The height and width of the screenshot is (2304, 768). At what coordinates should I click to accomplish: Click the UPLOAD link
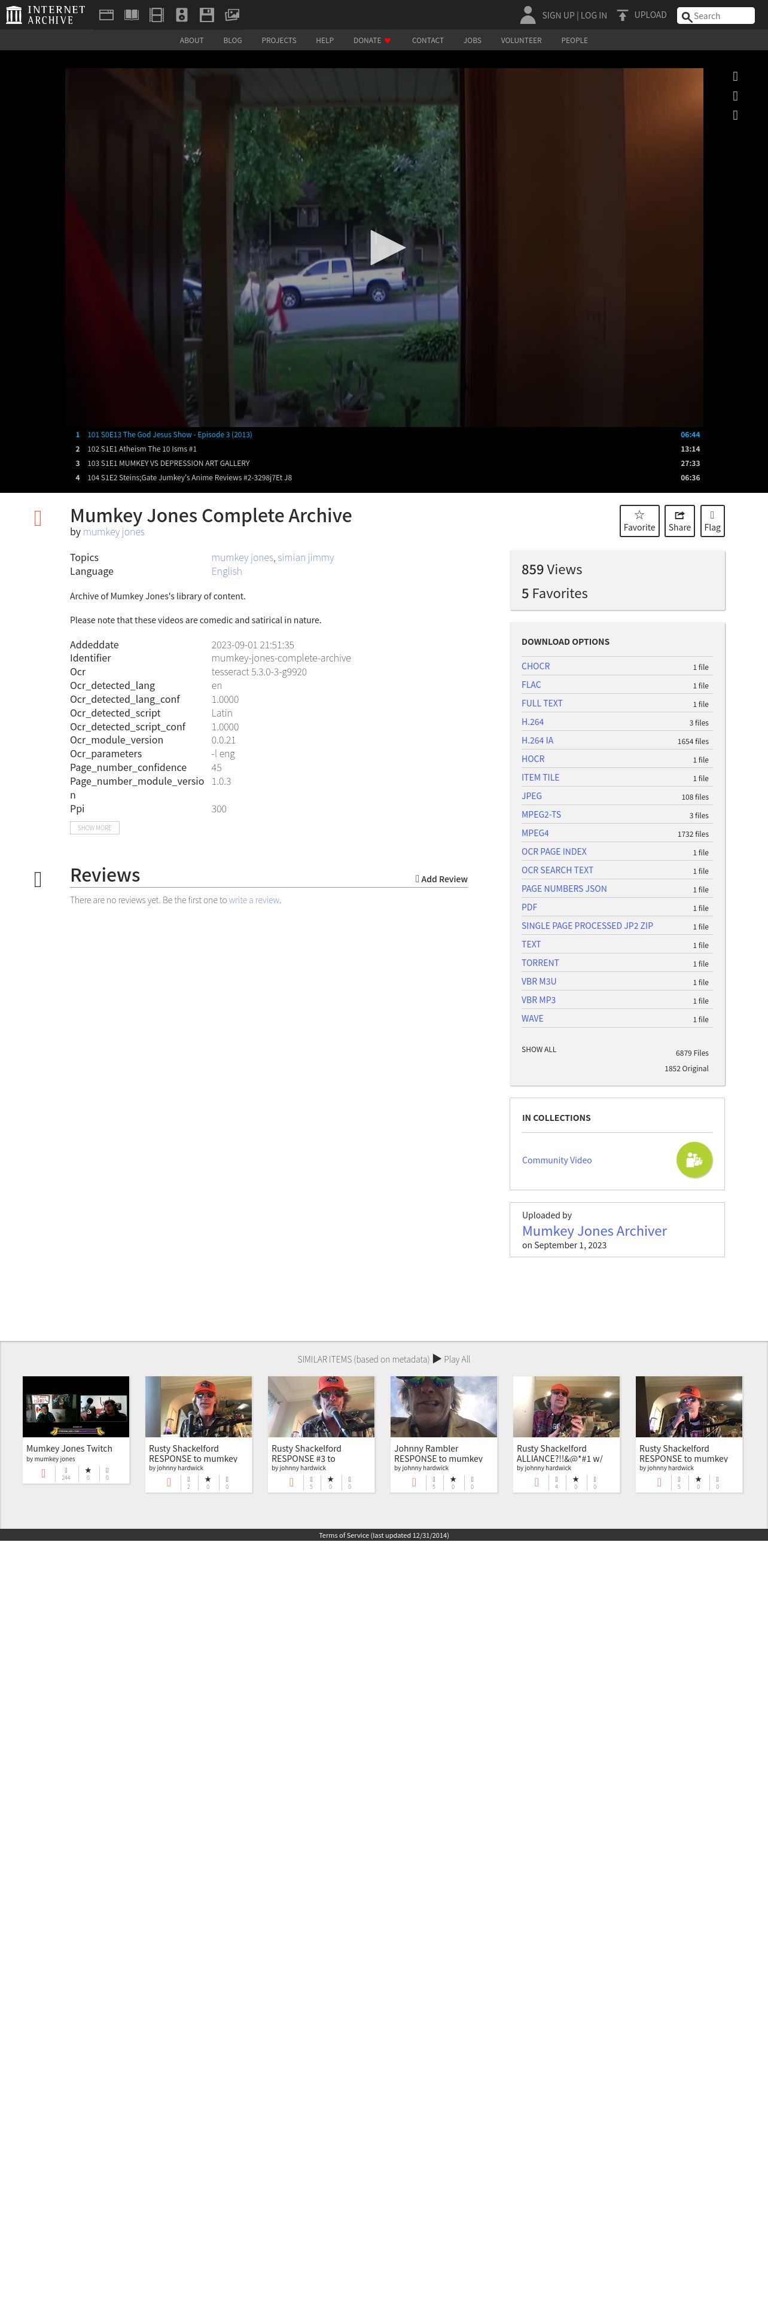(x=650, y=14)
